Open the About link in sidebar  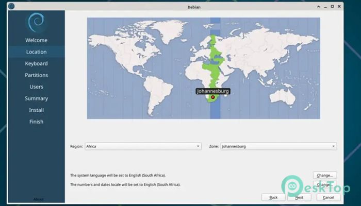click(x=38, y=199)
